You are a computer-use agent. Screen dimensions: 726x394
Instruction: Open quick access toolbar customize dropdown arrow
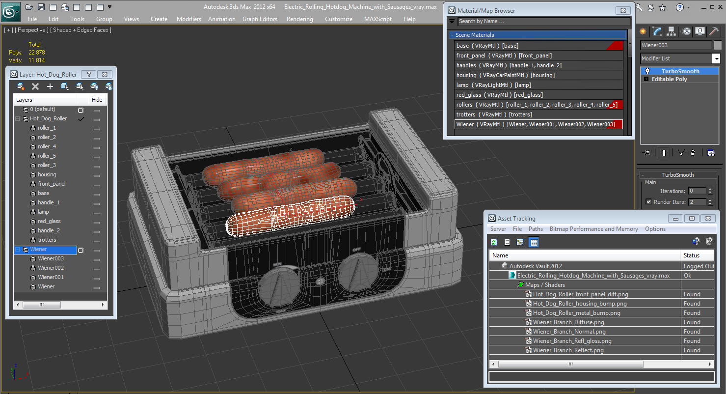(109, 7)
